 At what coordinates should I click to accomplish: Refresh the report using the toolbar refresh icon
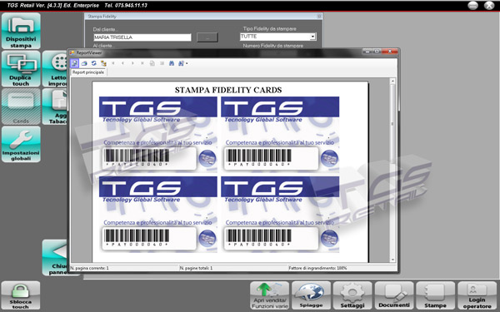tap(93, 63)
